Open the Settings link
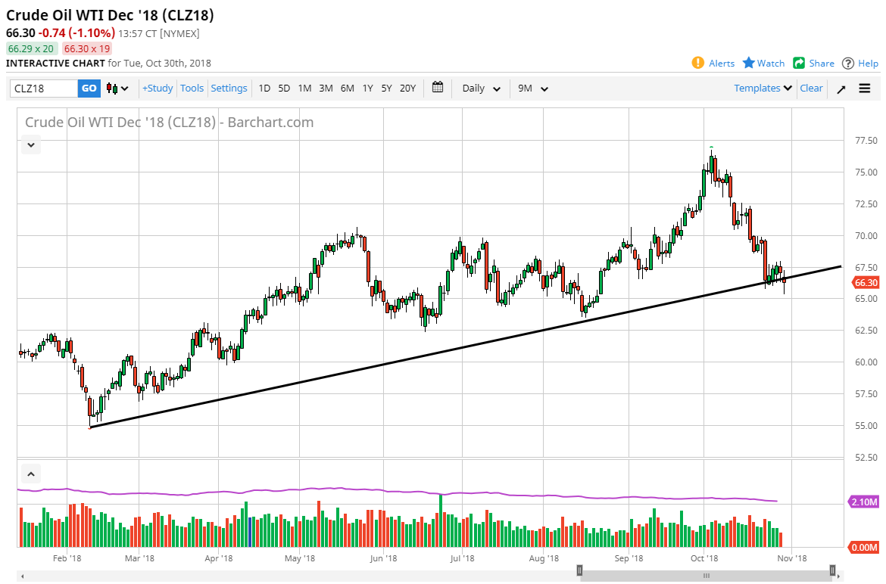The image size is (886, 584). pyautogui.click(x=229, y=89)
